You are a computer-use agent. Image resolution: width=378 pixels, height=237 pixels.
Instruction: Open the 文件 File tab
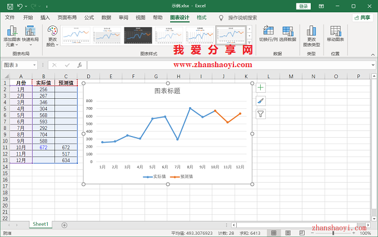pyautogui.click(x=10, y=18)
